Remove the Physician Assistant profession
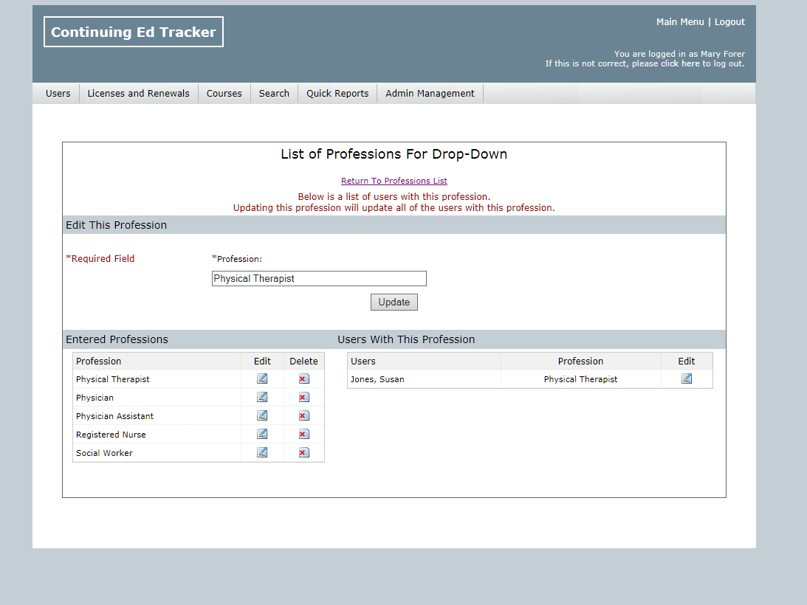The height and width of the screenshot is (605, 807). point(303,415)
